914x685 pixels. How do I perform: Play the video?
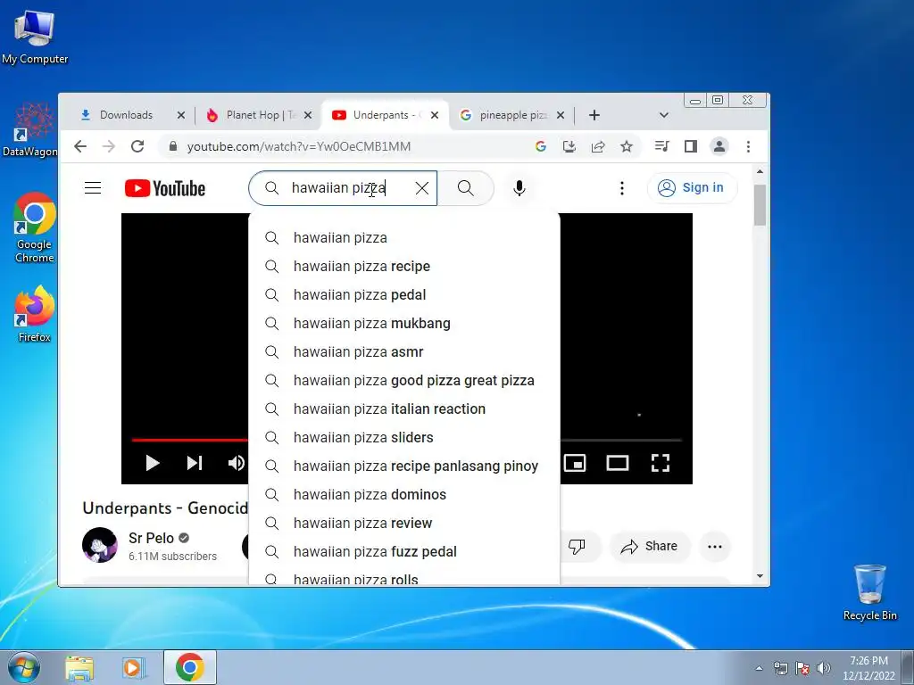pos(153,463)
